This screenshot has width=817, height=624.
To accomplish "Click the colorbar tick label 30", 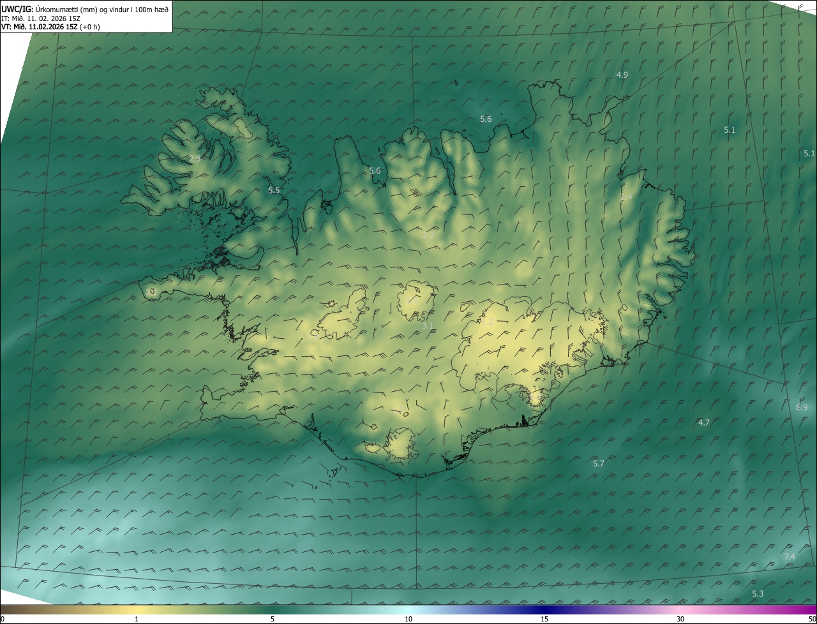I will coord(680,619).
